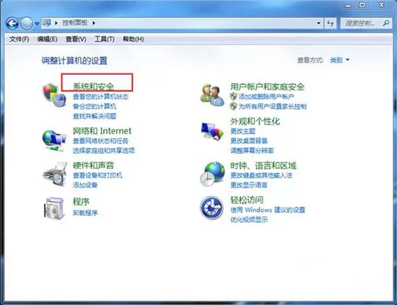Click 控制面板 in the address breadcrumb
The height and width of the screenshot is (305, 397).
75,23
